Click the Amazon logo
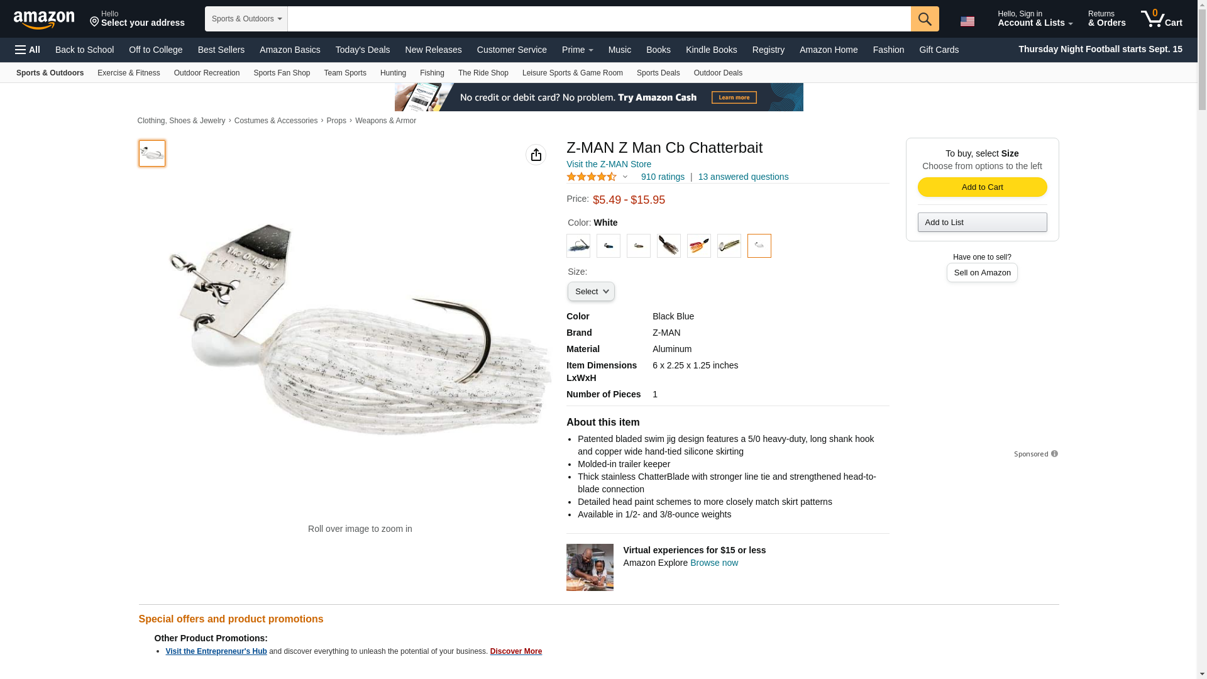 point(44,19)
